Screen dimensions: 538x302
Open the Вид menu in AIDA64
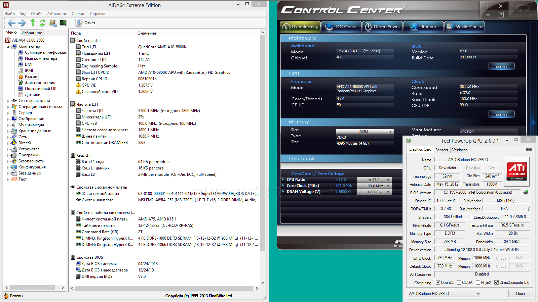point(23,14)
